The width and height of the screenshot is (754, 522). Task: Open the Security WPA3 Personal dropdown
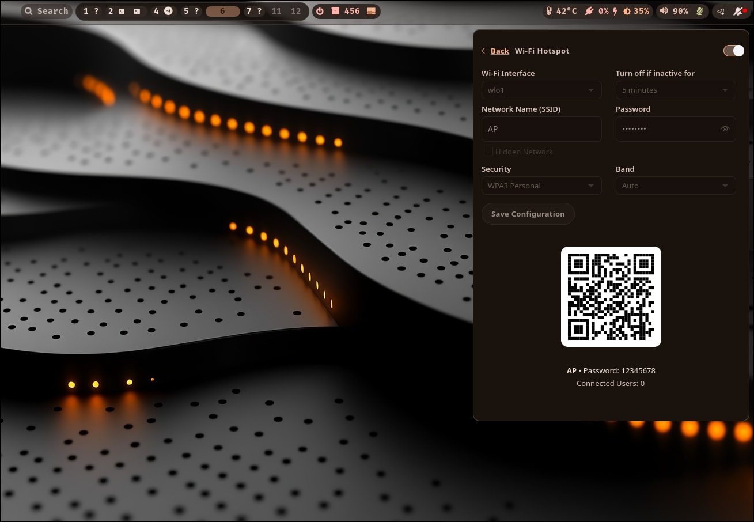pos(541,186)
